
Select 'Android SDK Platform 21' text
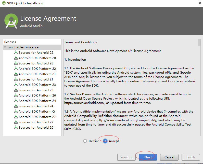point(37,74)
